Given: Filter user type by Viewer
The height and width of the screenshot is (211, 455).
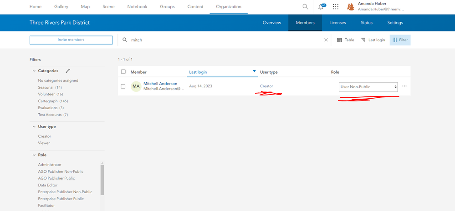Looking at the screenshot, I should [44, 143].
